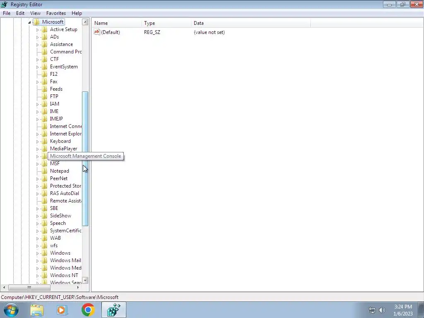Open Windows Explorer from the taskbar

point(37,310)
